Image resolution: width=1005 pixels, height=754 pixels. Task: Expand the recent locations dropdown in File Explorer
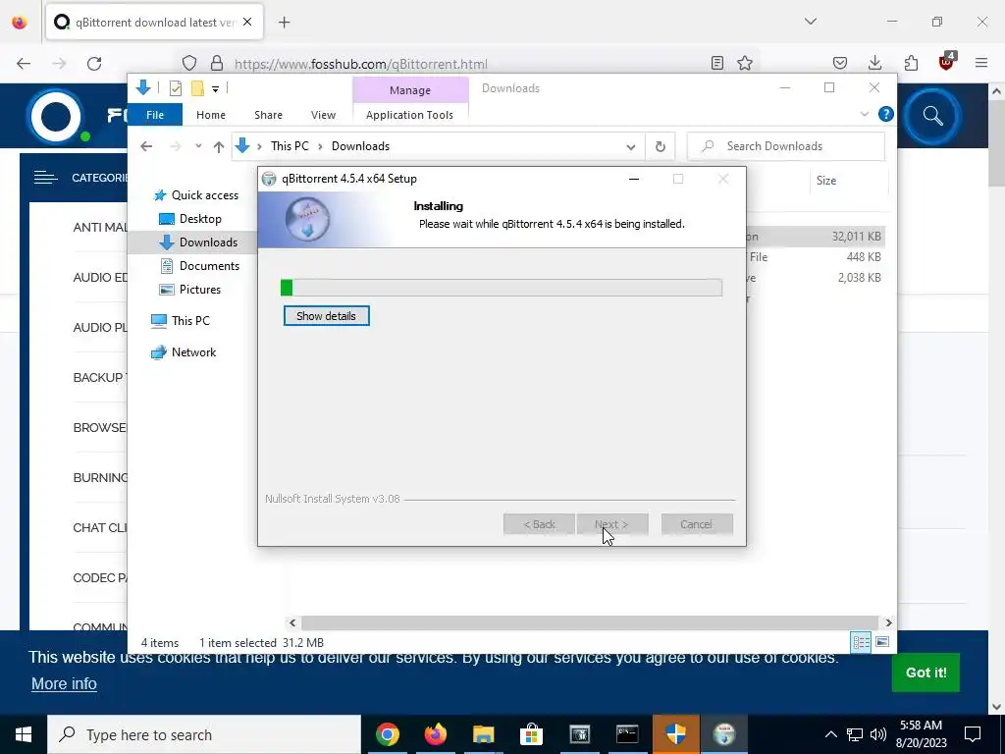point(198,146)
